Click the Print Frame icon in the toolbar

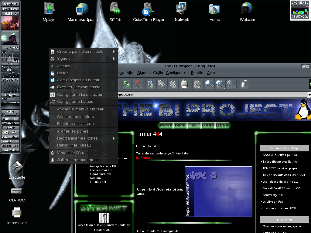tap(197, 84)
